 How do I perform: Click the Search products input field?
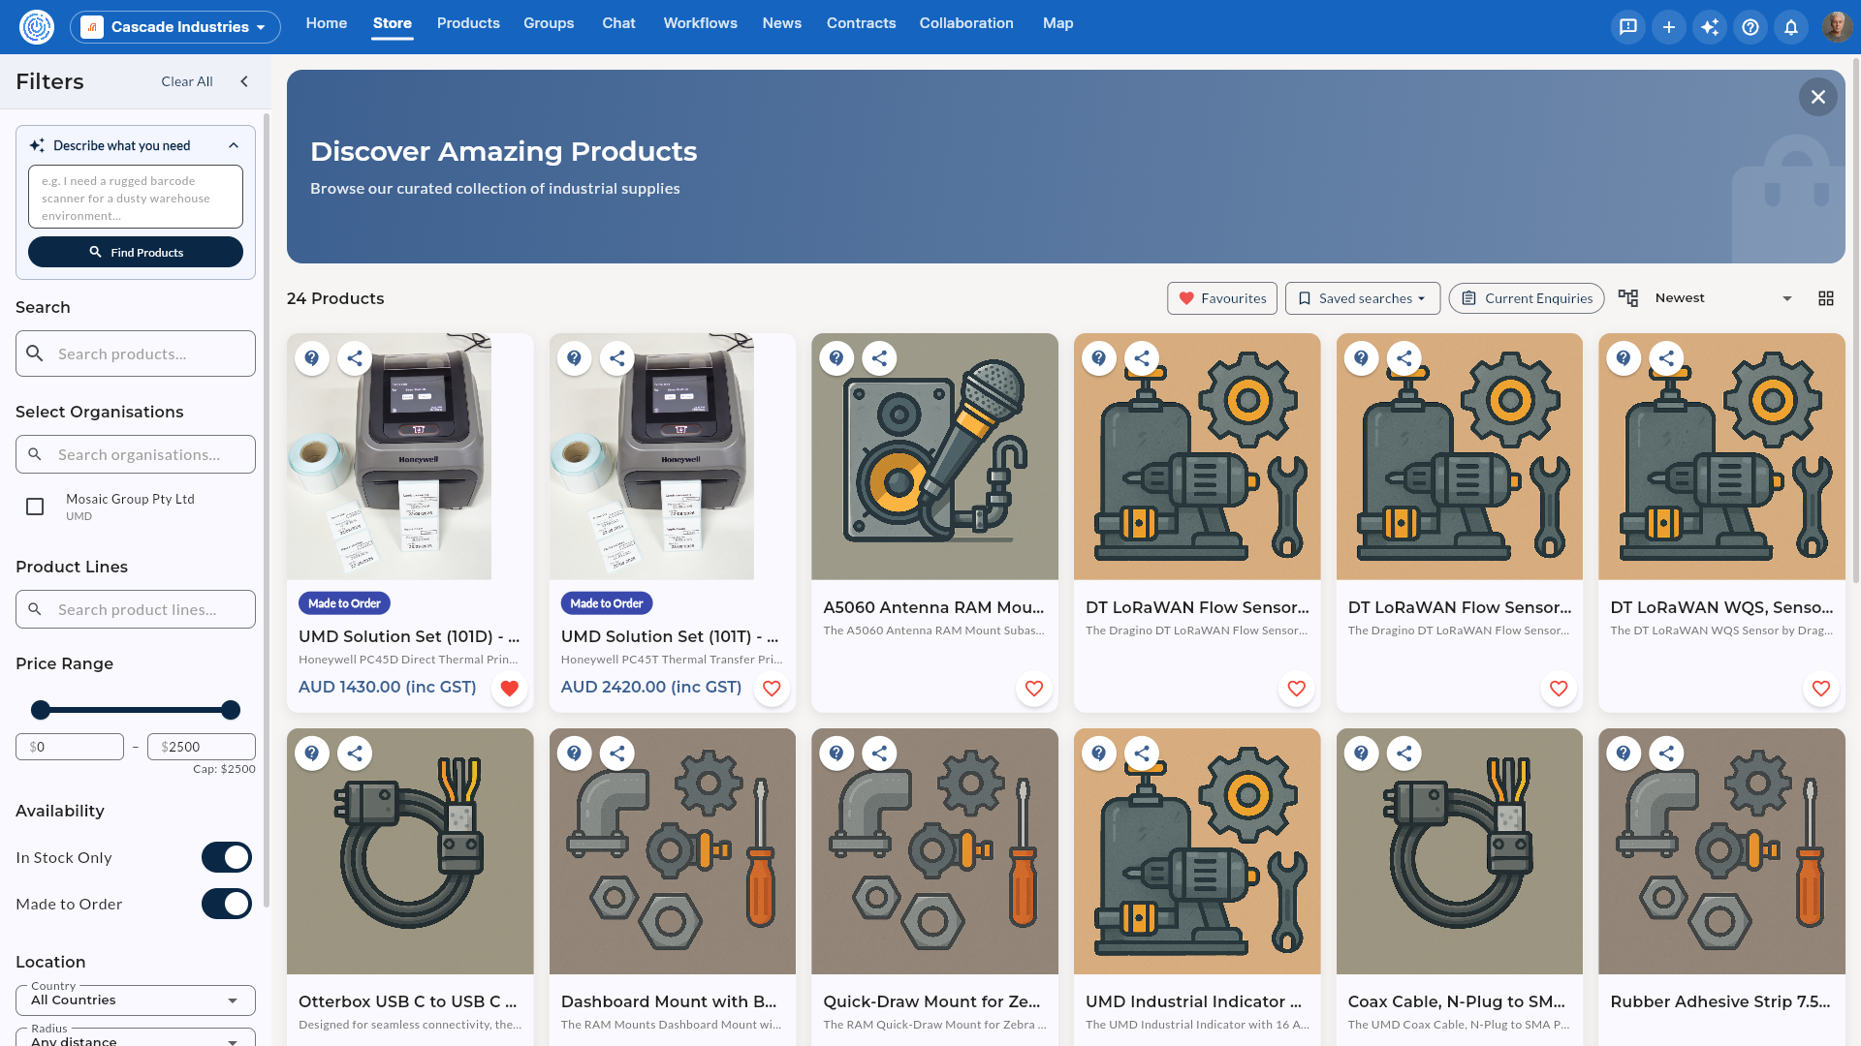point(136,354)
